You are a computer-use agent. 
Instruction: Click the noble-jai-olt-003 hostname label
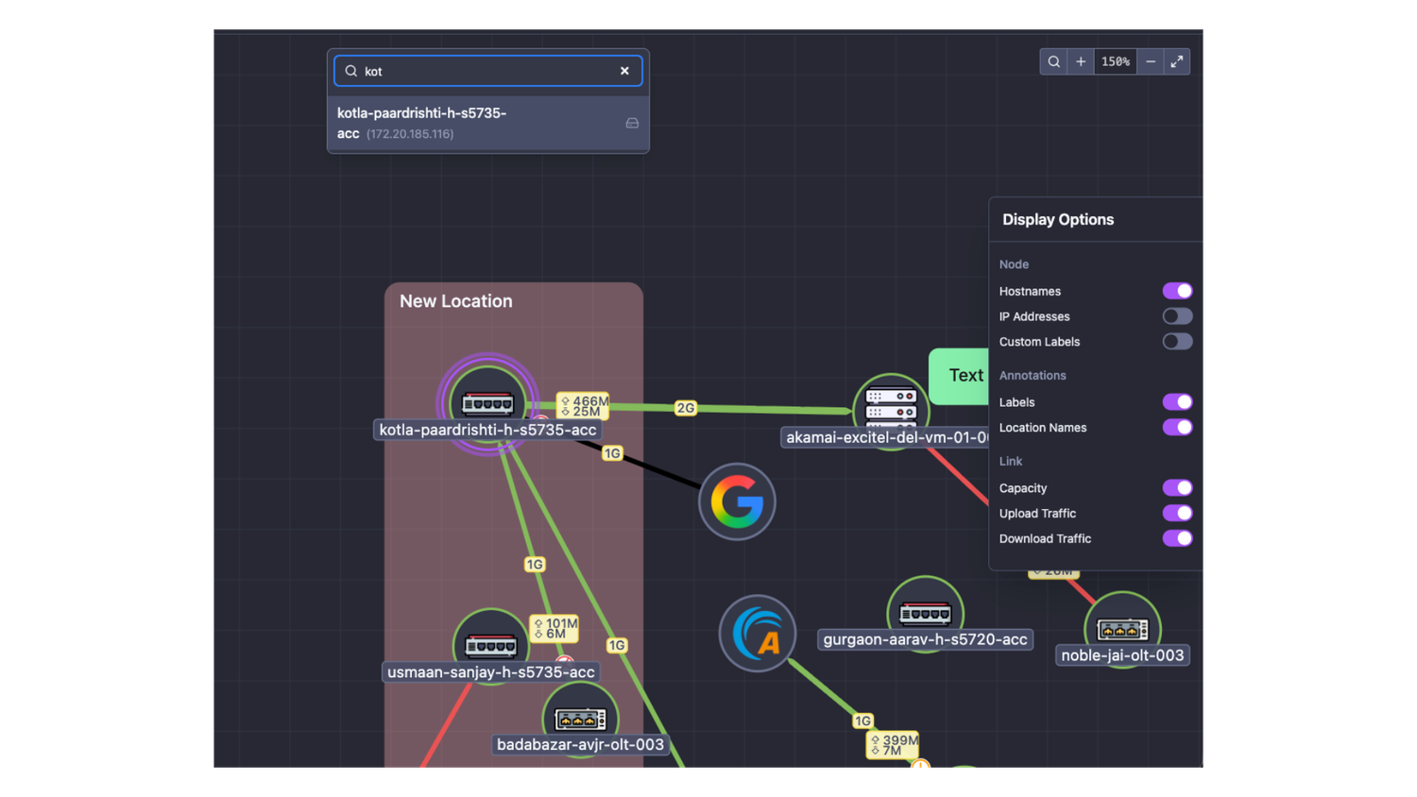click(1122, 655)
